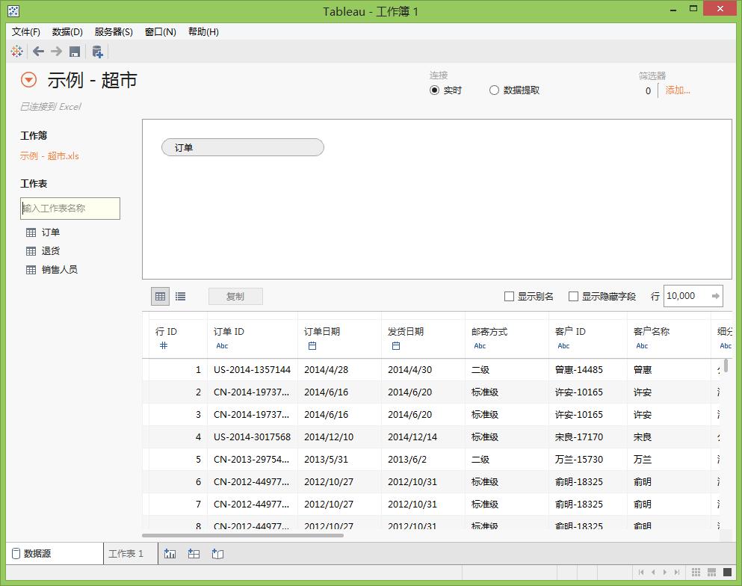Go to the previous sheet tab
The width and height of the screenshot is (742, 586).
(x=653, y=573)
